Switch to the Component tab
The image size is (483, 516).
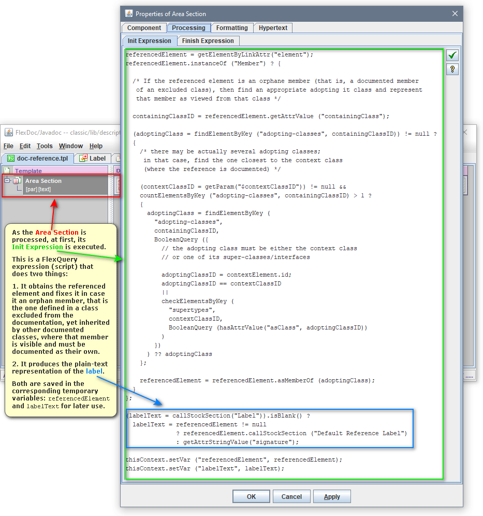pyautogui.click(x=144, y=28)
